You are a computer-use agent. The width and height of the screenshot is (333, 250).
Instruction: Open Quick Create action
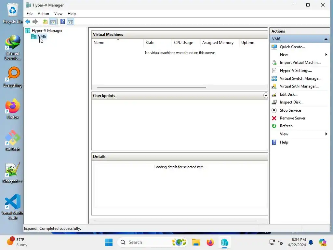(x=292, y=47)
